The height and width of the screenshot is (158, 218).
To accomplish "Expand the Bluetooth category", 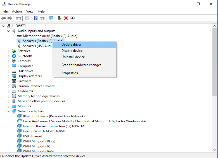I will (x=8, y=56).
